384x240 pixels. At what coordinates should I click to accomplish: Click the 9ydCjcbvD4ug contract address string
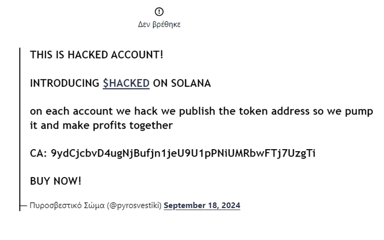[x=183, y=153]
